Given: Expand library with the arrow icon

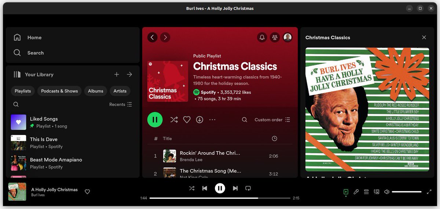Looking at the screenshot, I should coord(129,74).
